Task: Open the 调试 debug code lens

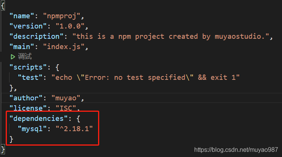Action: [x=25, y=57]
